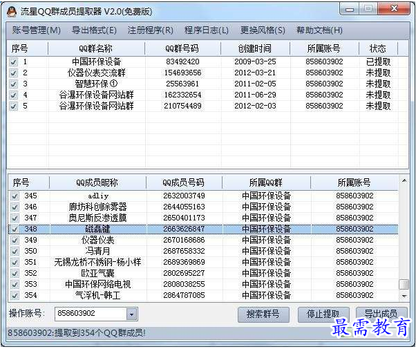Close the 流星QQ群成员提取器 window
This screenshot has width=416, height=349.
pyautogui.click(x=394, y=9)
